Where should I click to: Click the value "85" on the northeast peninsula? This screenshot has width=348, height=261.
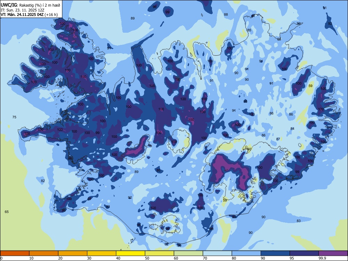coord(250,30)
